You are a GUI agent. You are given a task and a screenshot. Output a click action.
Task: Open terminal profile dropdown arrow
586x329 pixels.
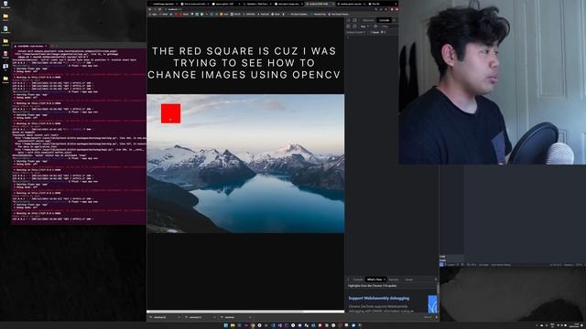[x=57, y=46]
